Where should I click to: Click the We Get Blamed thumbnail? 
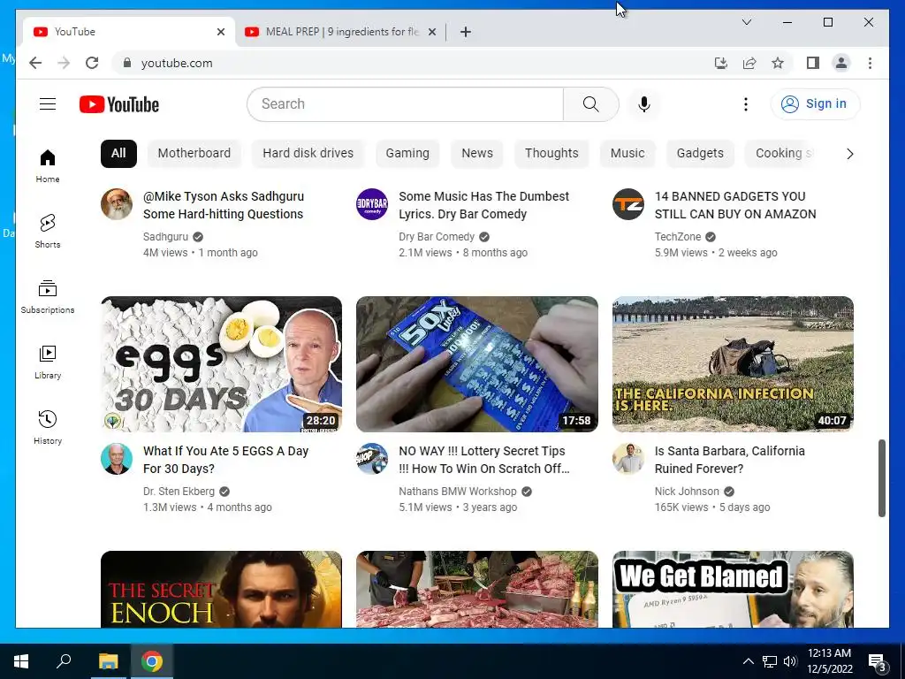click(733, 589)
